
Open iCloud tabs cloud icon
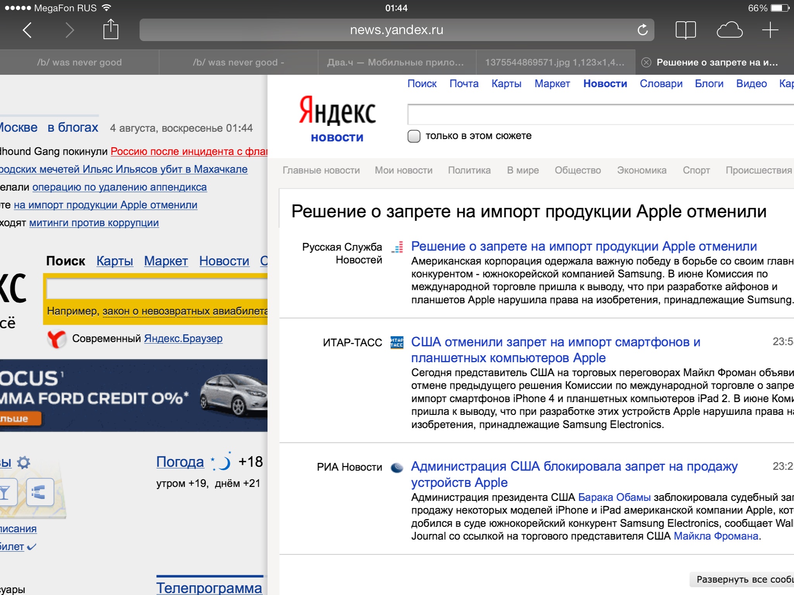[x=729, y=30]
